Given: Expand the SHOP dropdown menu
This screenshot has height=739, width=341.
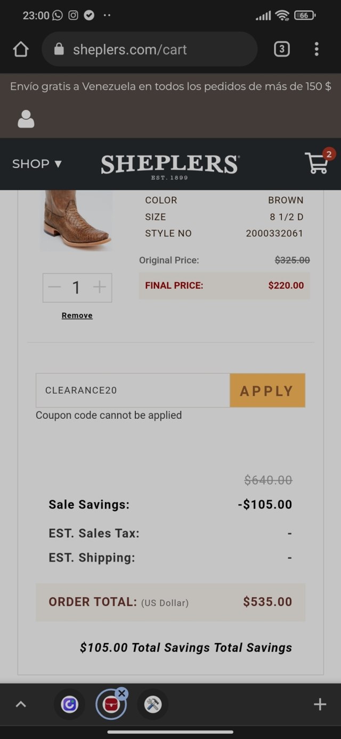Looking at the screenshot, I should pyautogui.click(x=37, y=164).
